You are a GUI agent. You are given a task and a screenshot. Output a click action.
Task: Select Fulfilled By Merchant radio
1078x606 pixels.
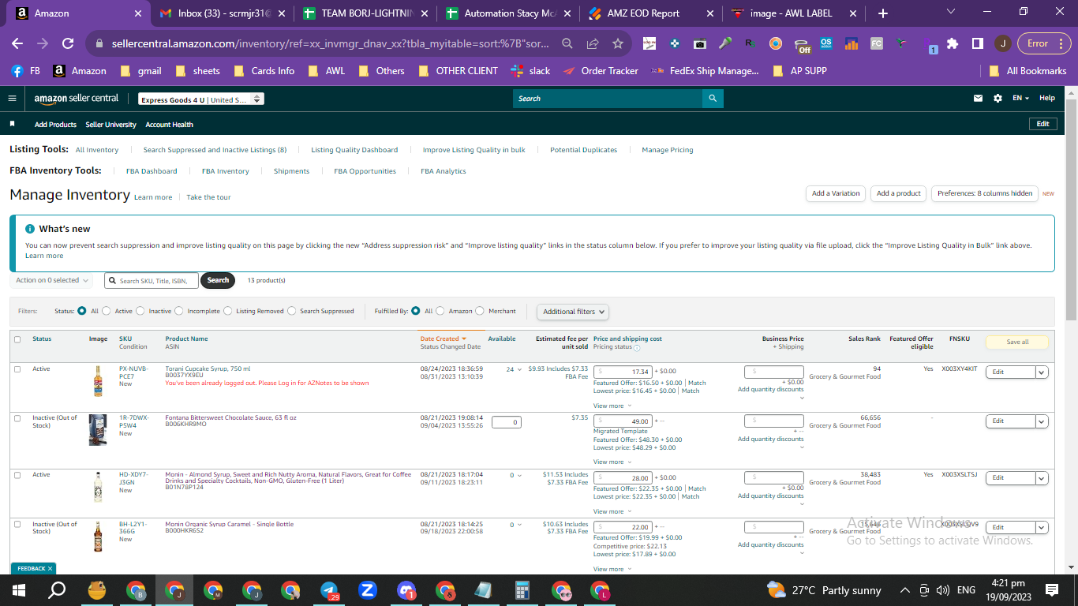coord(479,311)
